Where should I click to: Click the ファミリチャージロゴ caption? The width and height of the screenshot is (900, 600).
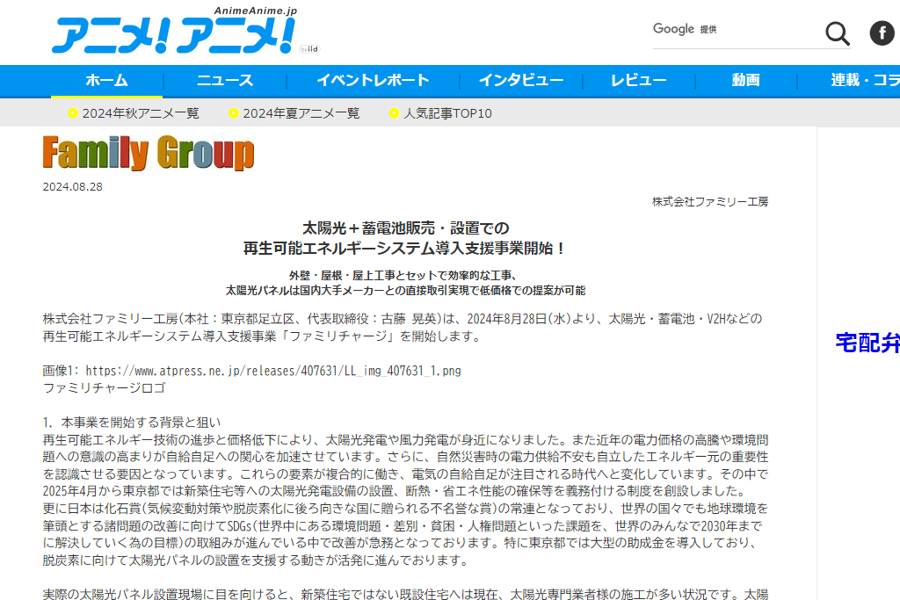coord(105,388)
